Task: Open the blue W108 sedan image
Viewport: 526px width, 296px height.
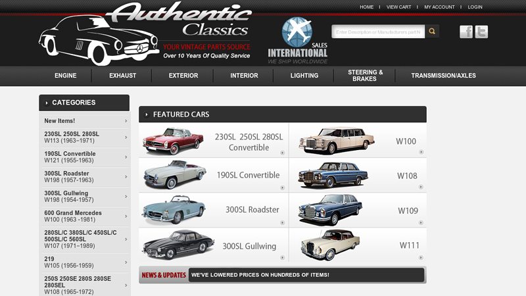Action: pyautogui.click(x=333, y=175)
